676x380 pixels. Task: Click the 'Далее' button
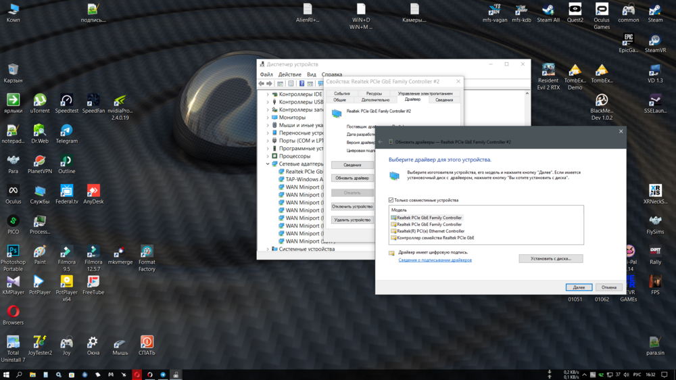579,287
